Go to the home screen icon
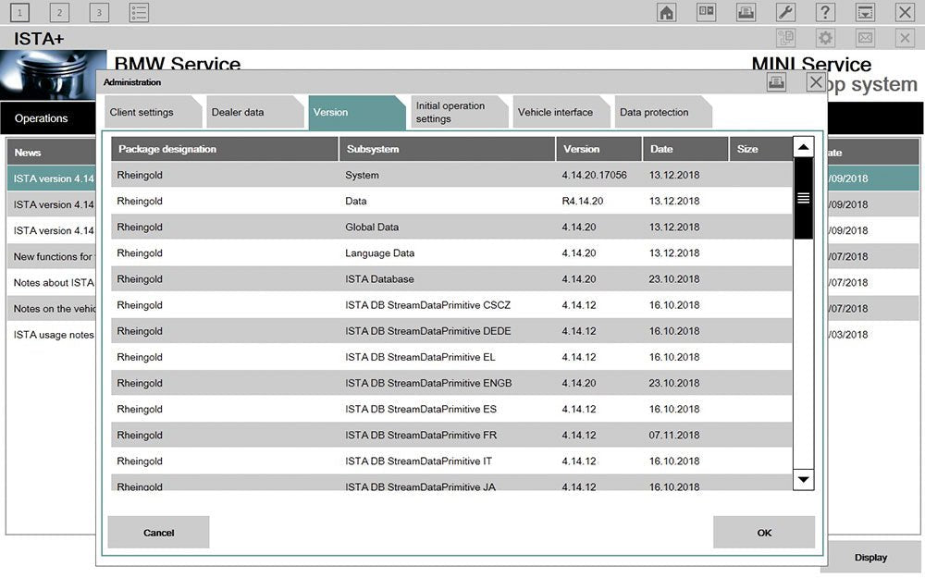Image resolution: width=925 pixels, height=578 pixels. 666,12
